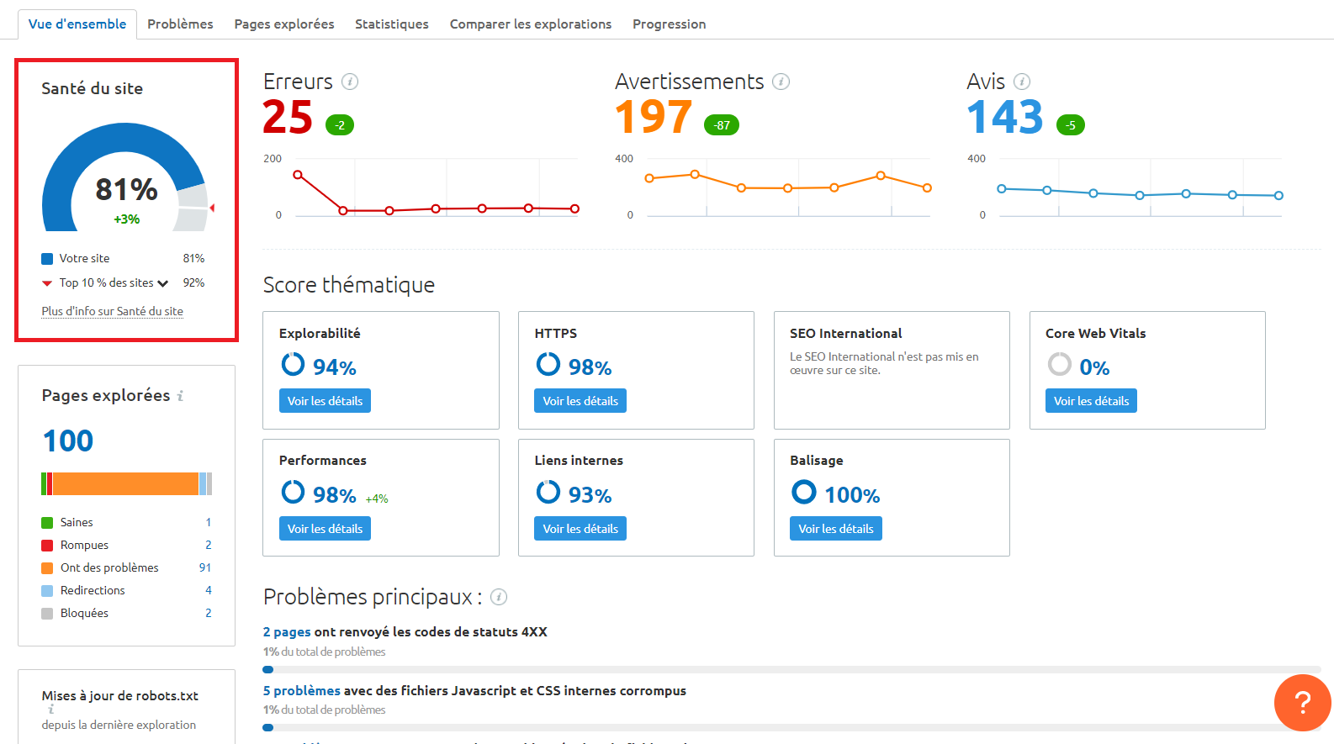The height and width of the screenshot is (744, 1334).
Task: Click the +4% Performances change value
Action: pos(377,499)
